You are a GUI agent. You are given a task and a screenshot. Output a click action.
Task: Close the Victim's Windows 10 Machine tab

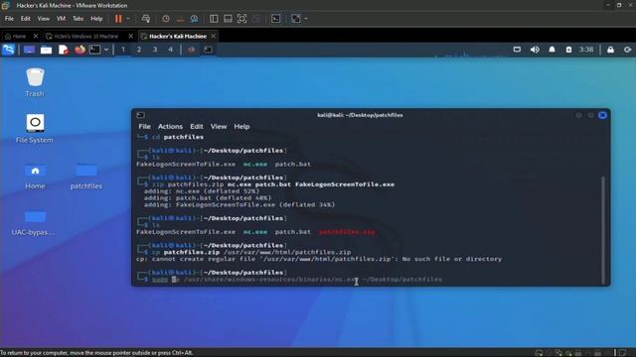click(x=130, y=36)
